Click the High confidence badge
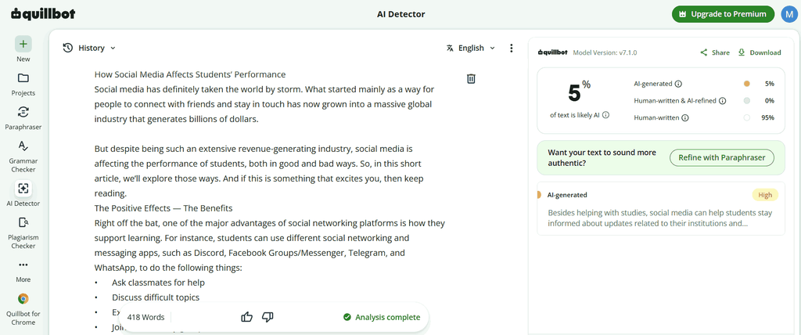Screen dimensions: 801x335 tap(765, 195)
